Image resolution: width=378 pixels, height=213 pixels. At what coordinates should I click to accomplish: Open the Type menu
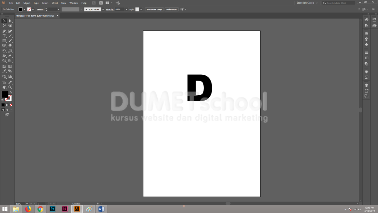(x=36, y=3)
